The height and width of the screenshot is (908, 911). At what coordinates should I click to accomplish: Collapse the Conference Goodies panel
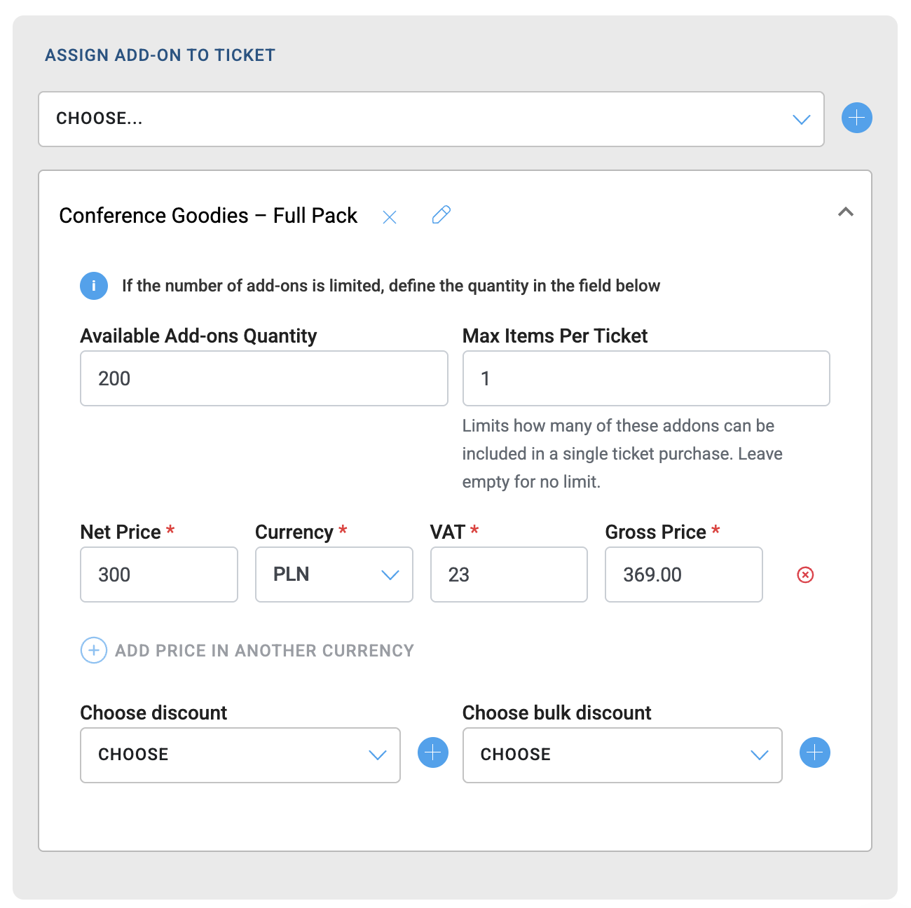846,212
